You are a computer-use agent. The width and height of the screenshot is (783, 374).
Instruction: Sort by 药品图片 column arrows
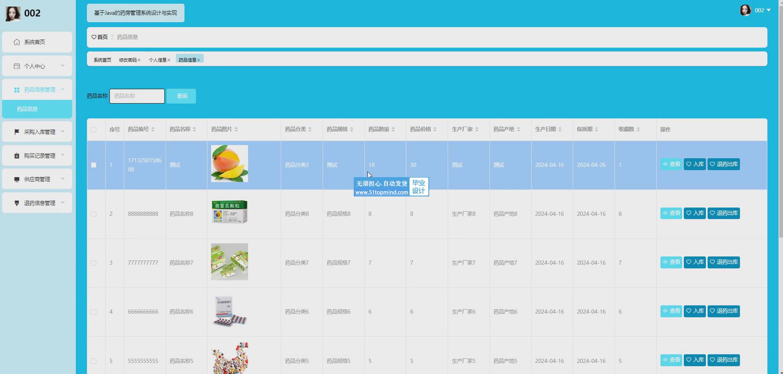coord(236,129)
